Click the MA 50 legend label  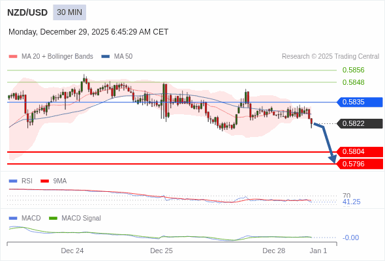pos(123,57)
